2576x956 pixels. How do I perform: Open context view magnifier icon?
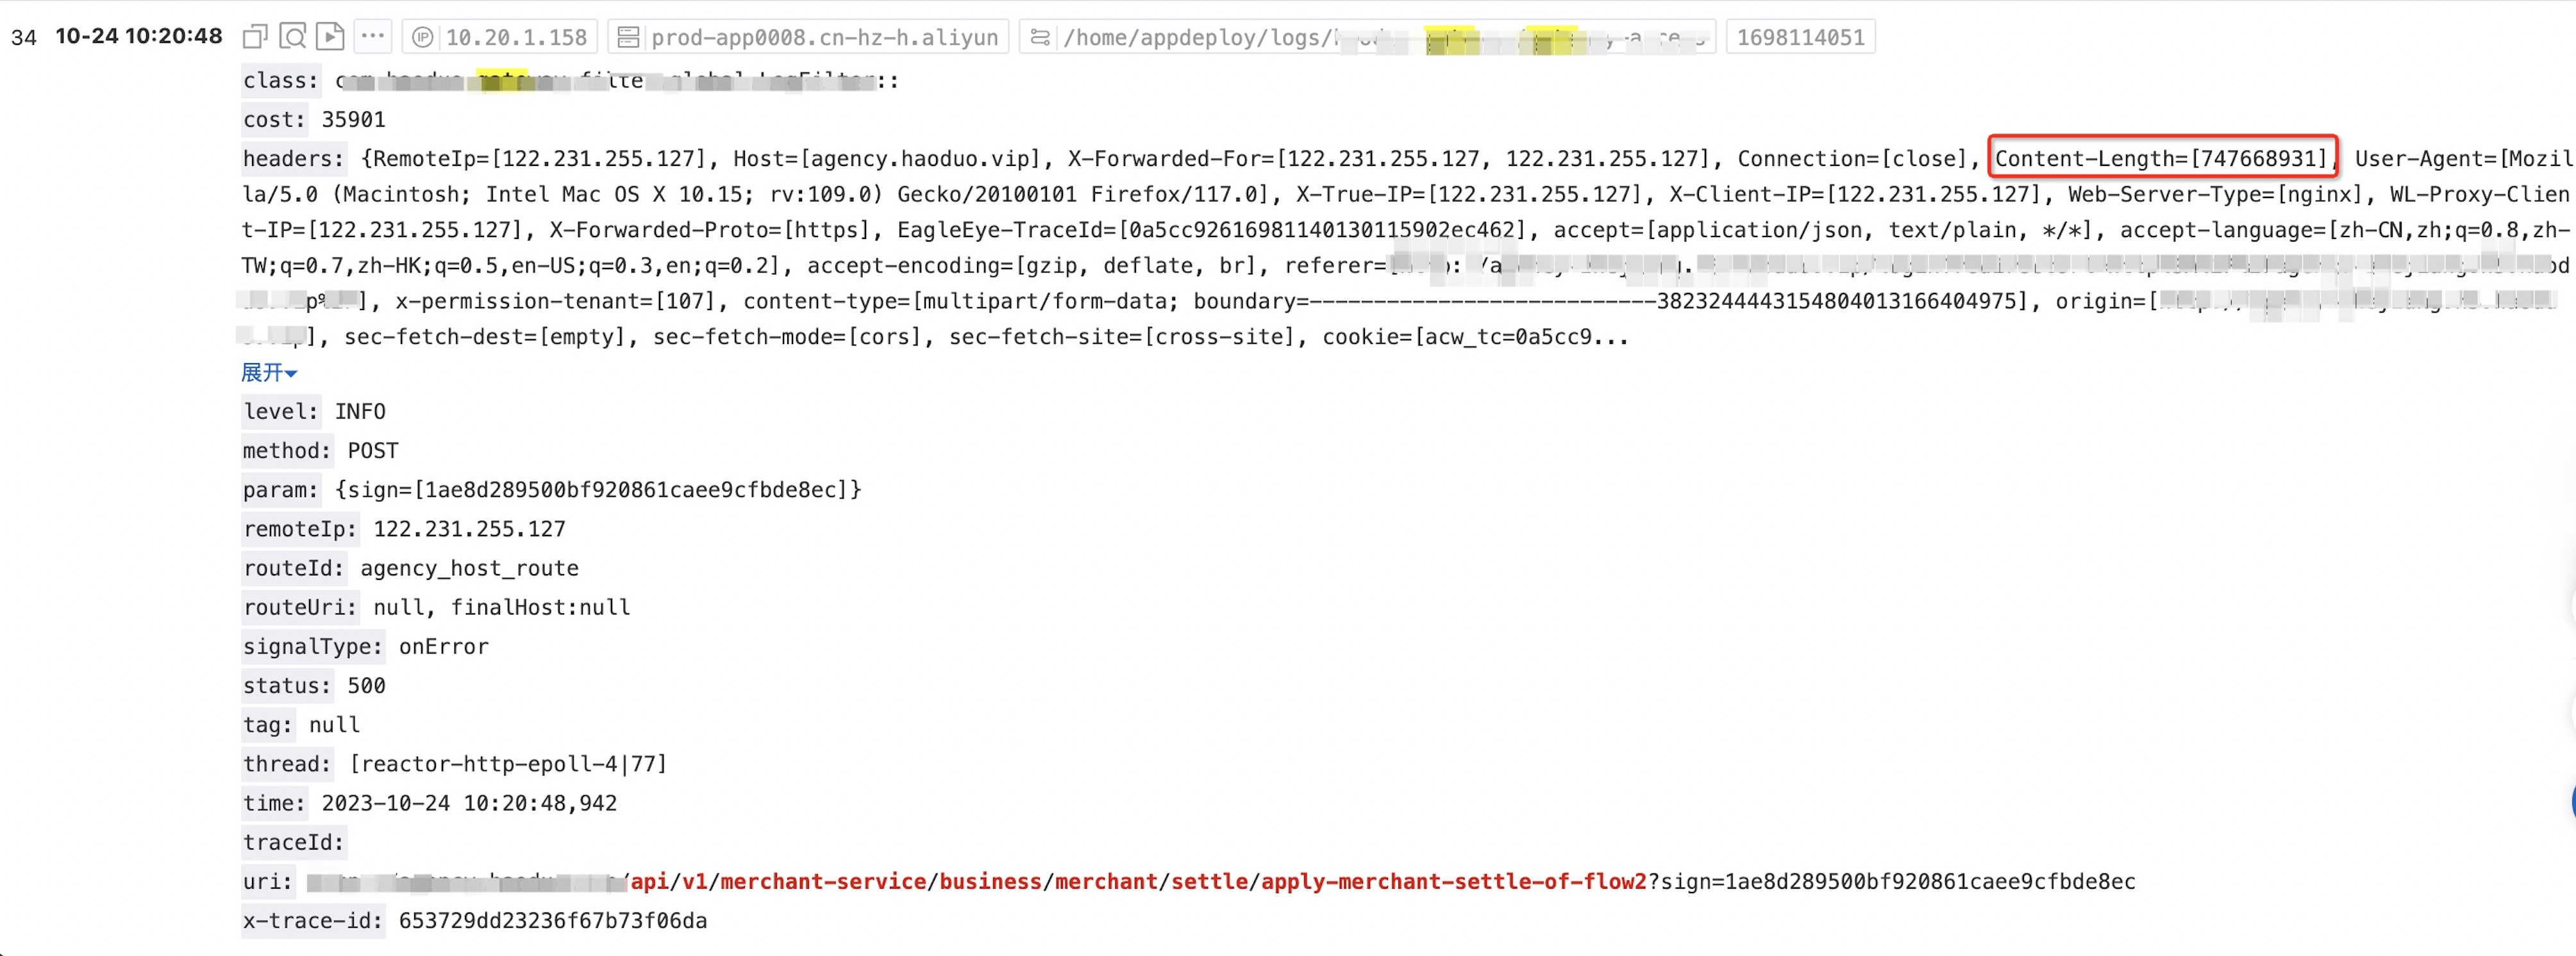coord(292,37)
